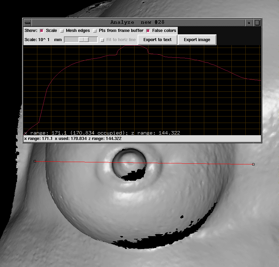Check the Fit to horiz line box
279x267 pixels.
(x=102, y=40)
